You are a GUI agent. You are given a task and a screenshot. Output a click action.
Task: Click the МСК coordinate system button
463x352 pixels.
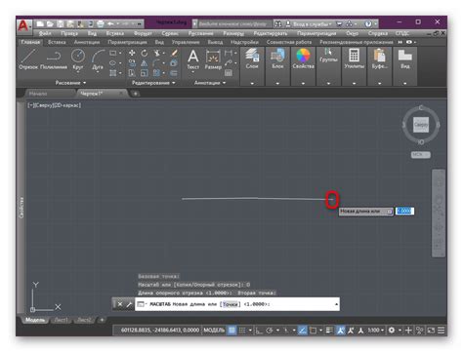click(420, 155)
